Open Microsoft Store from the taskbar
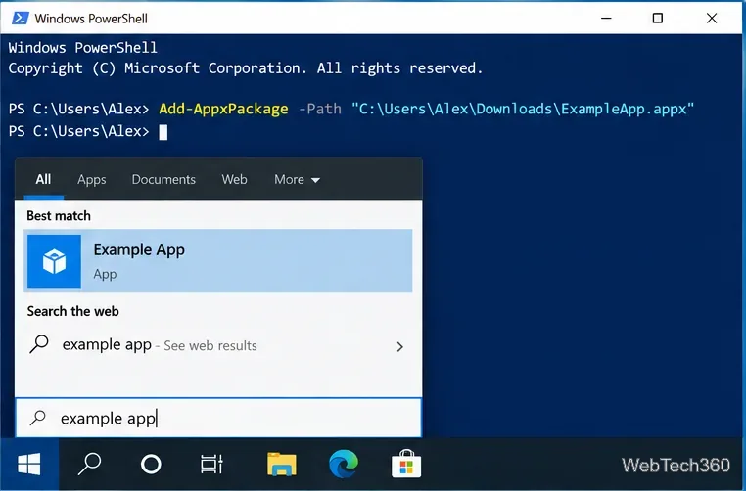Viewport: 746px width, 491px height. click(x=406, y=464)
